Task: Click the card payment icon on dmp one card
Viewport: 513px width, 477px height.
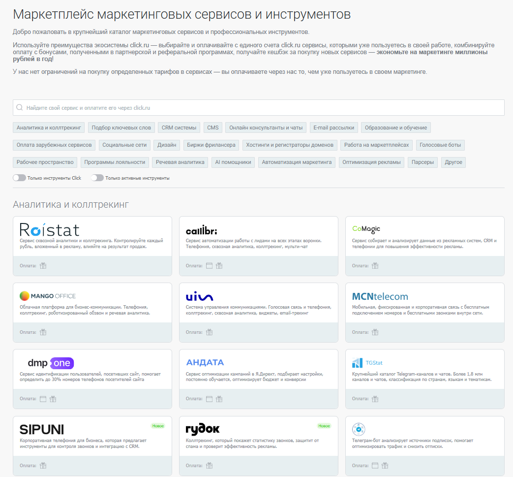Action: pyautogui.click(x=43, y=399)
